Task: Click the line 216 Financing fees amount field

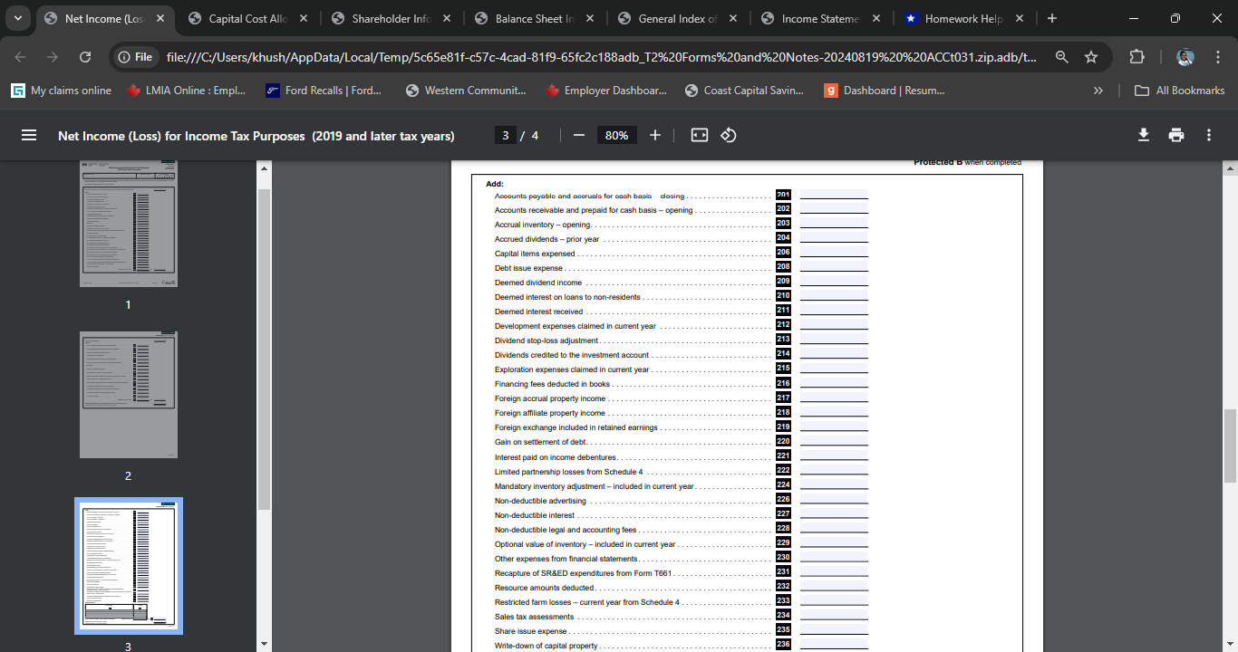Action: tap(834, 384)
